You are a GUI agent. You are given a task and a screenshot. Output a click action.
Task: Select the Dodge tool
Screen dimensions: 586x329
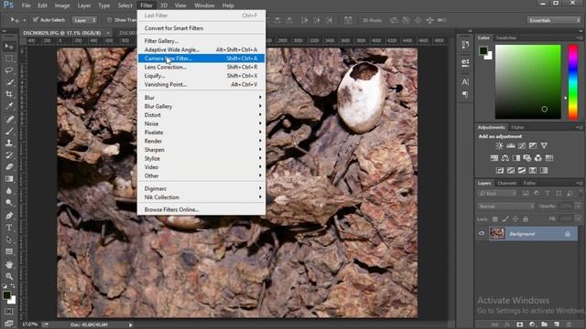9,203
